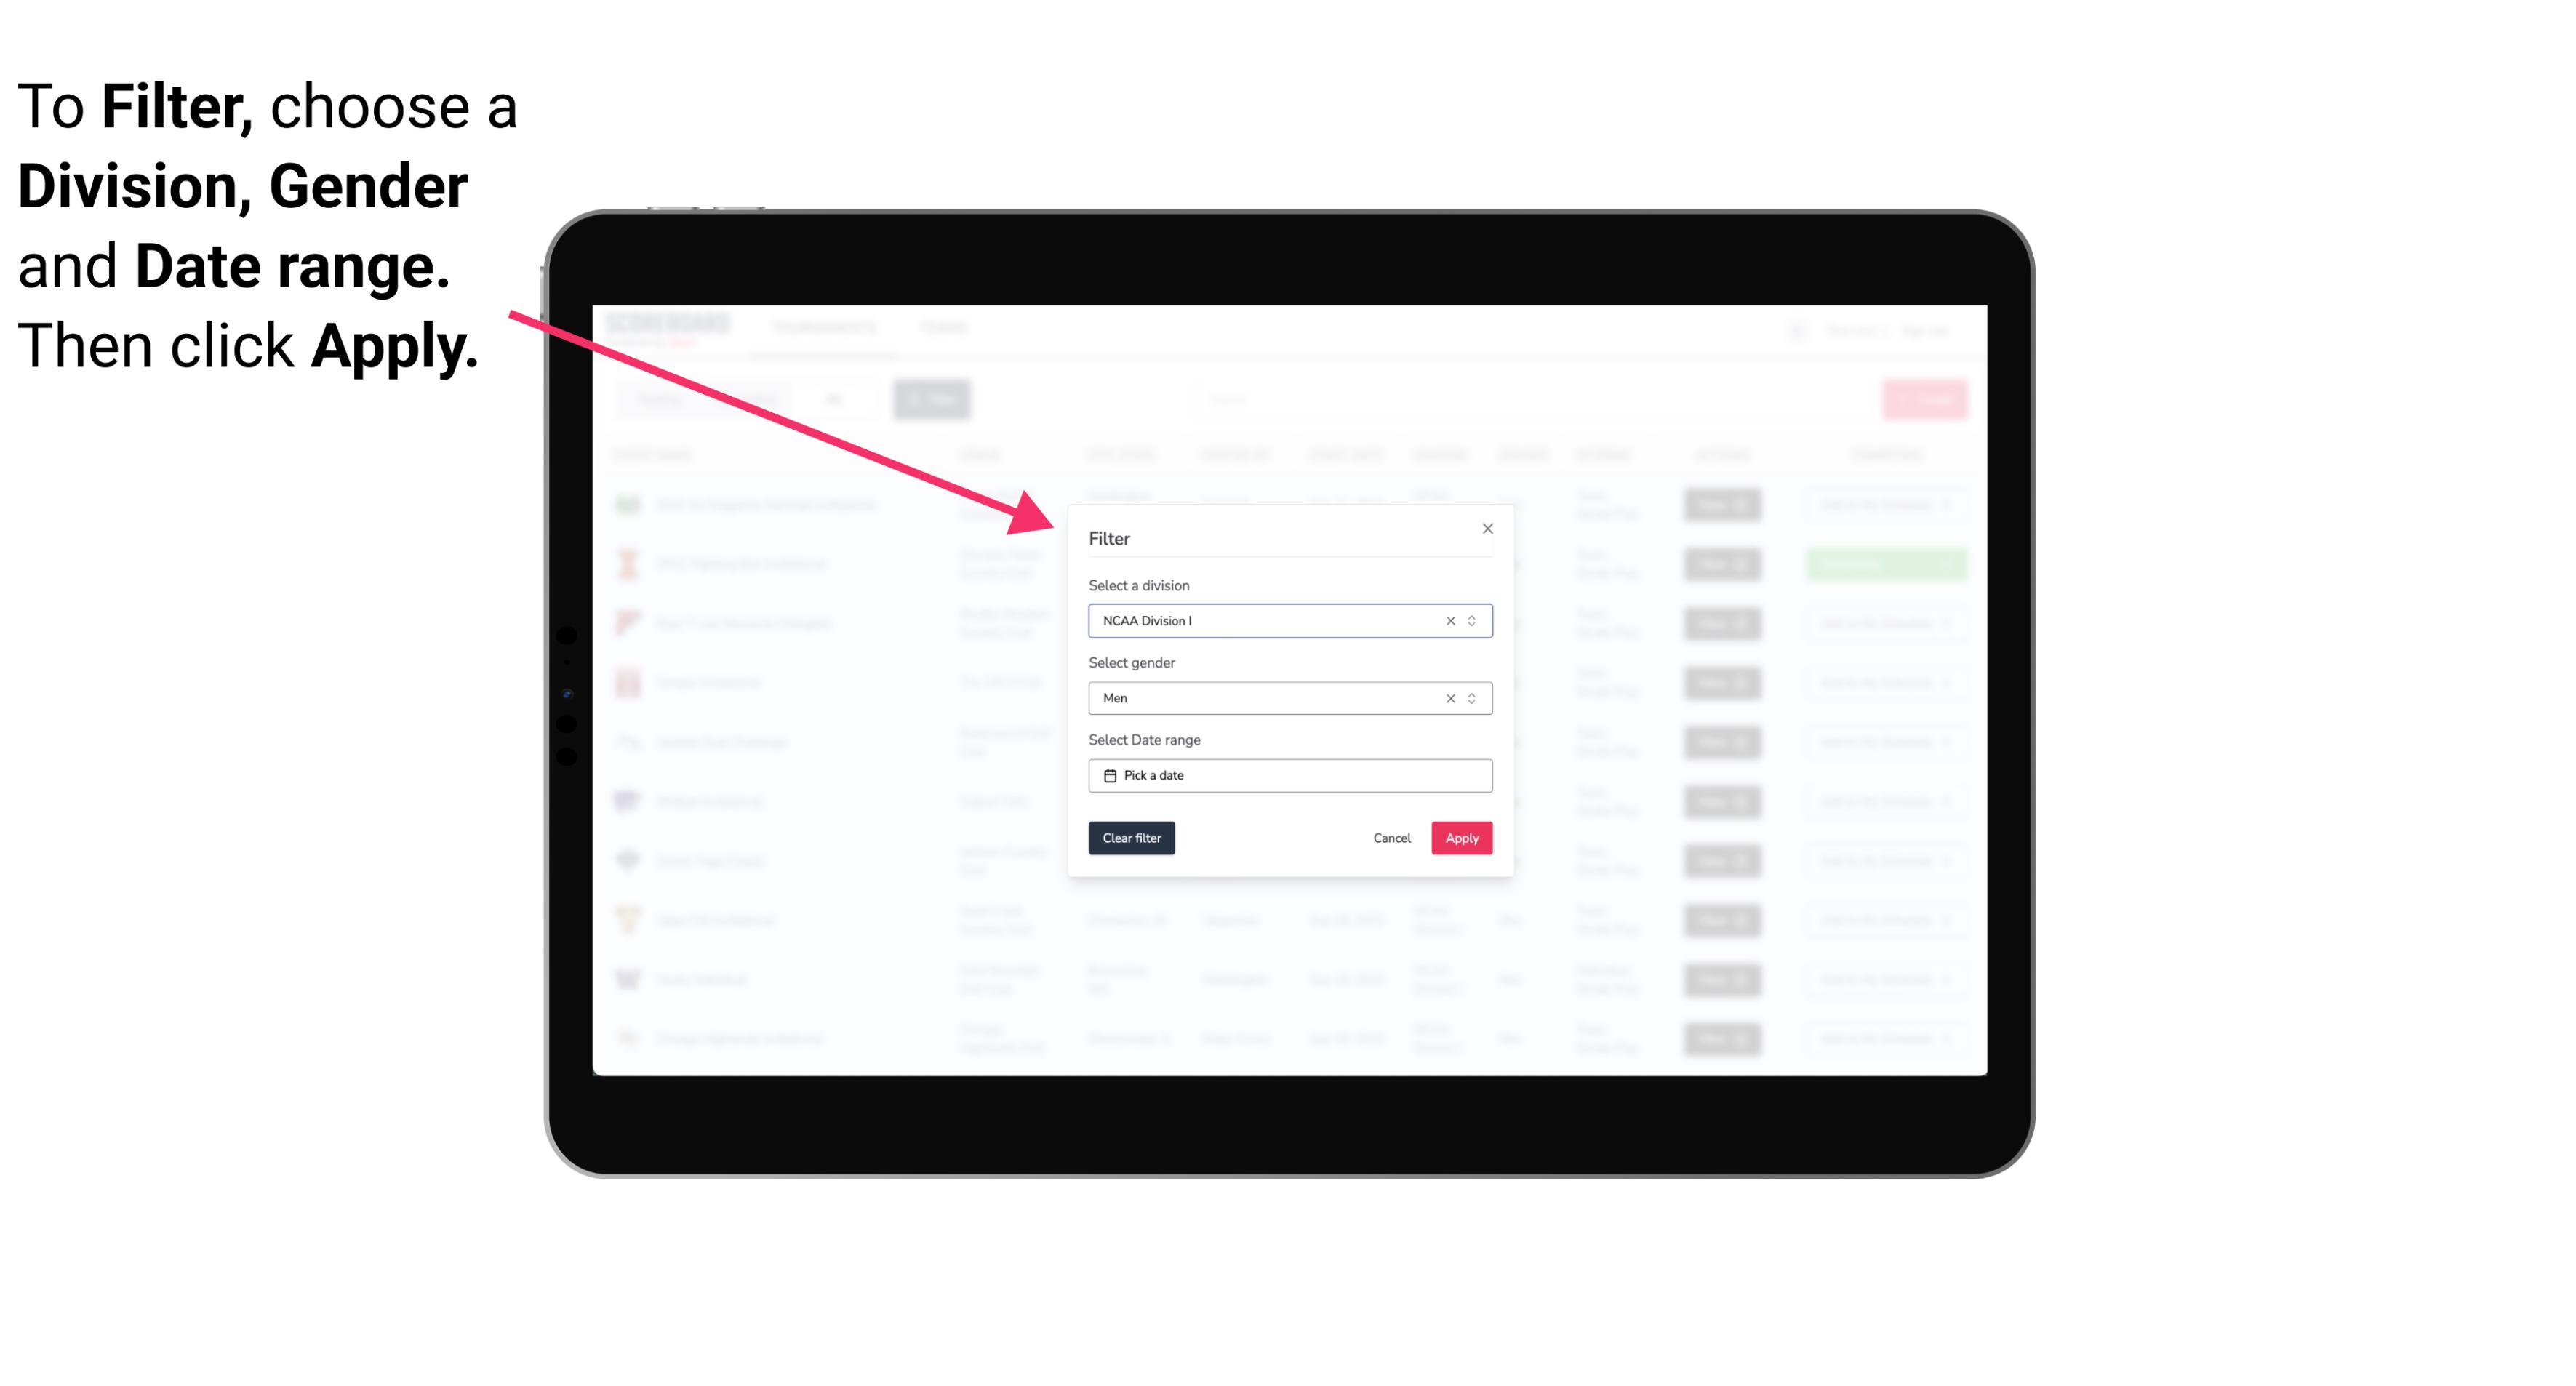Click the Filter dialog close icon

[x=1485, y=529]
